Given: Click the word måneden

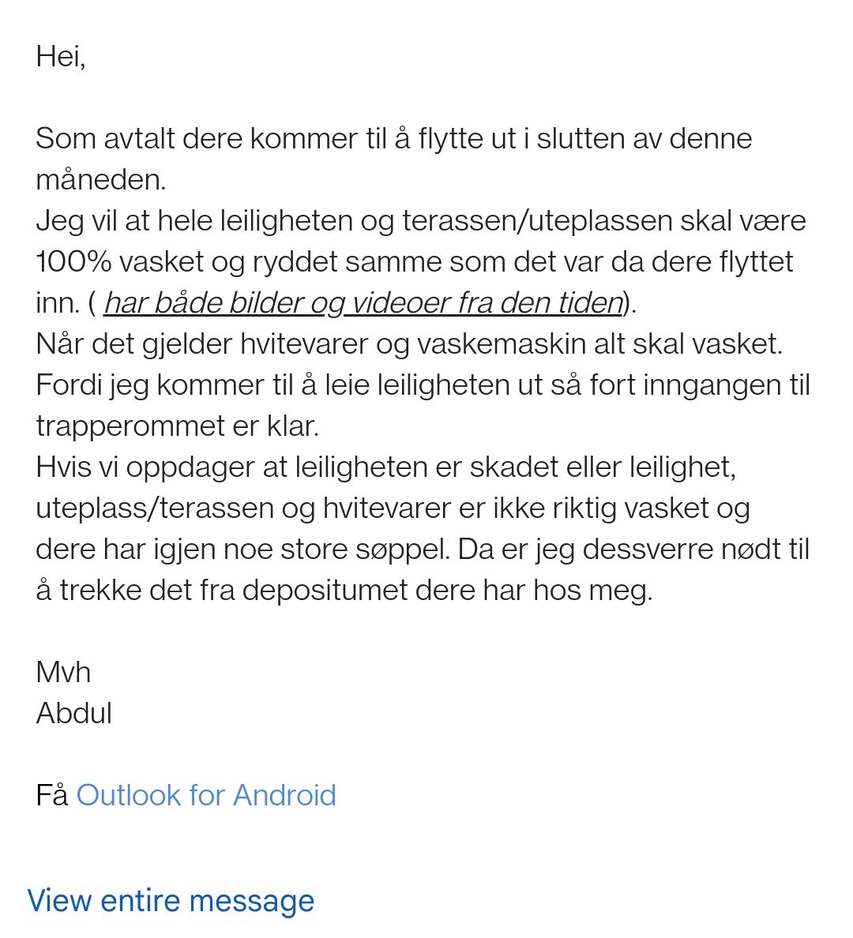Looking at the screenshot, I should tap(100, 179).
